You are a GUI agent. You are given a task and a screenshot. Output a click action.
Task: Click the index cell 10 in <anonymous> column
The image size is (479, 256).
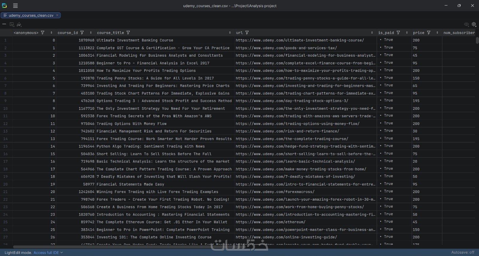34,116
